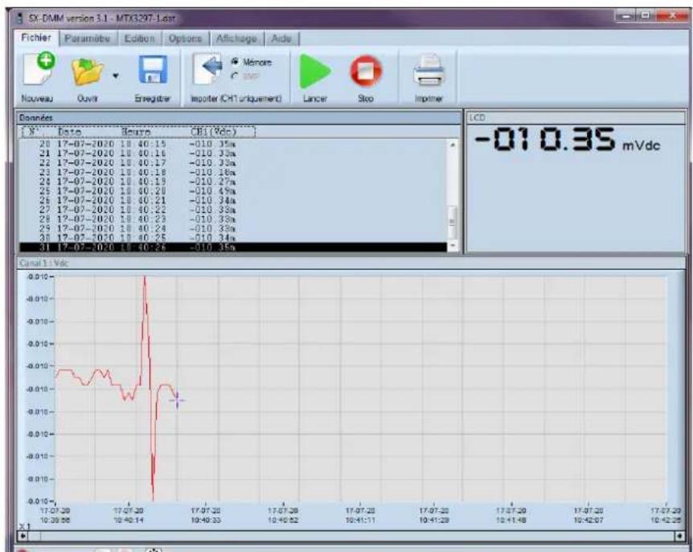Print using the Imprimer printer icon
The height and width of the screenshot is (552, 693).
(429, 70)
